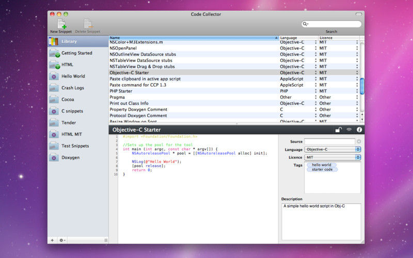Open the gear action menu below sidebar
Screen dimensions: 413x258
click(x=62, y=240)
